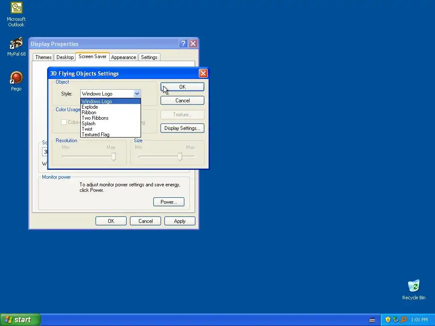Click the on-screen keyboard icon in taskbar

tap(372, 320)
